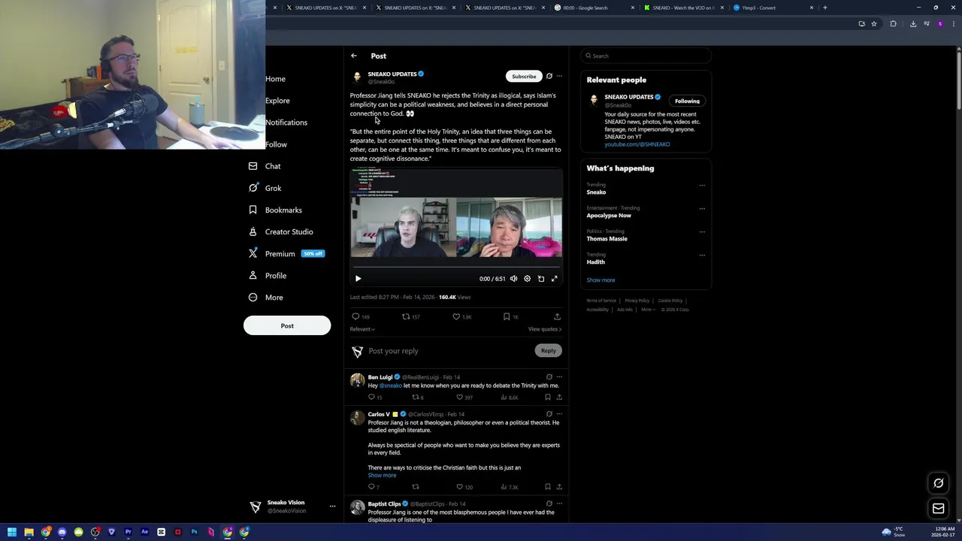This screenshot has width=962, height=541.
Task: Open the More menu in the sidebar
Action: [265, 298]
